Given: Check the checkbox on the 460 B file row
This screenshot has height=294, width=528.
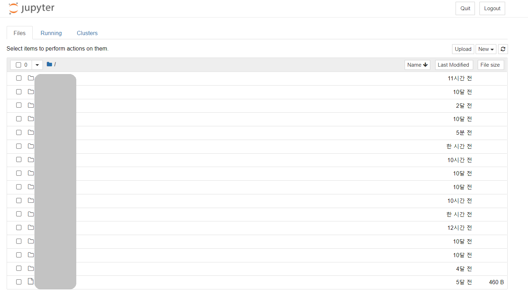Looking at the screenshot, I should pos(19,282).
